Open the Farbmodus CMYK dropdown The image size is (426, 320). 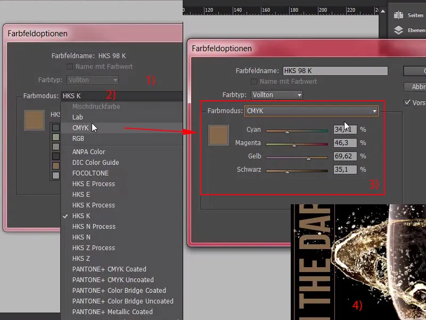312,111
